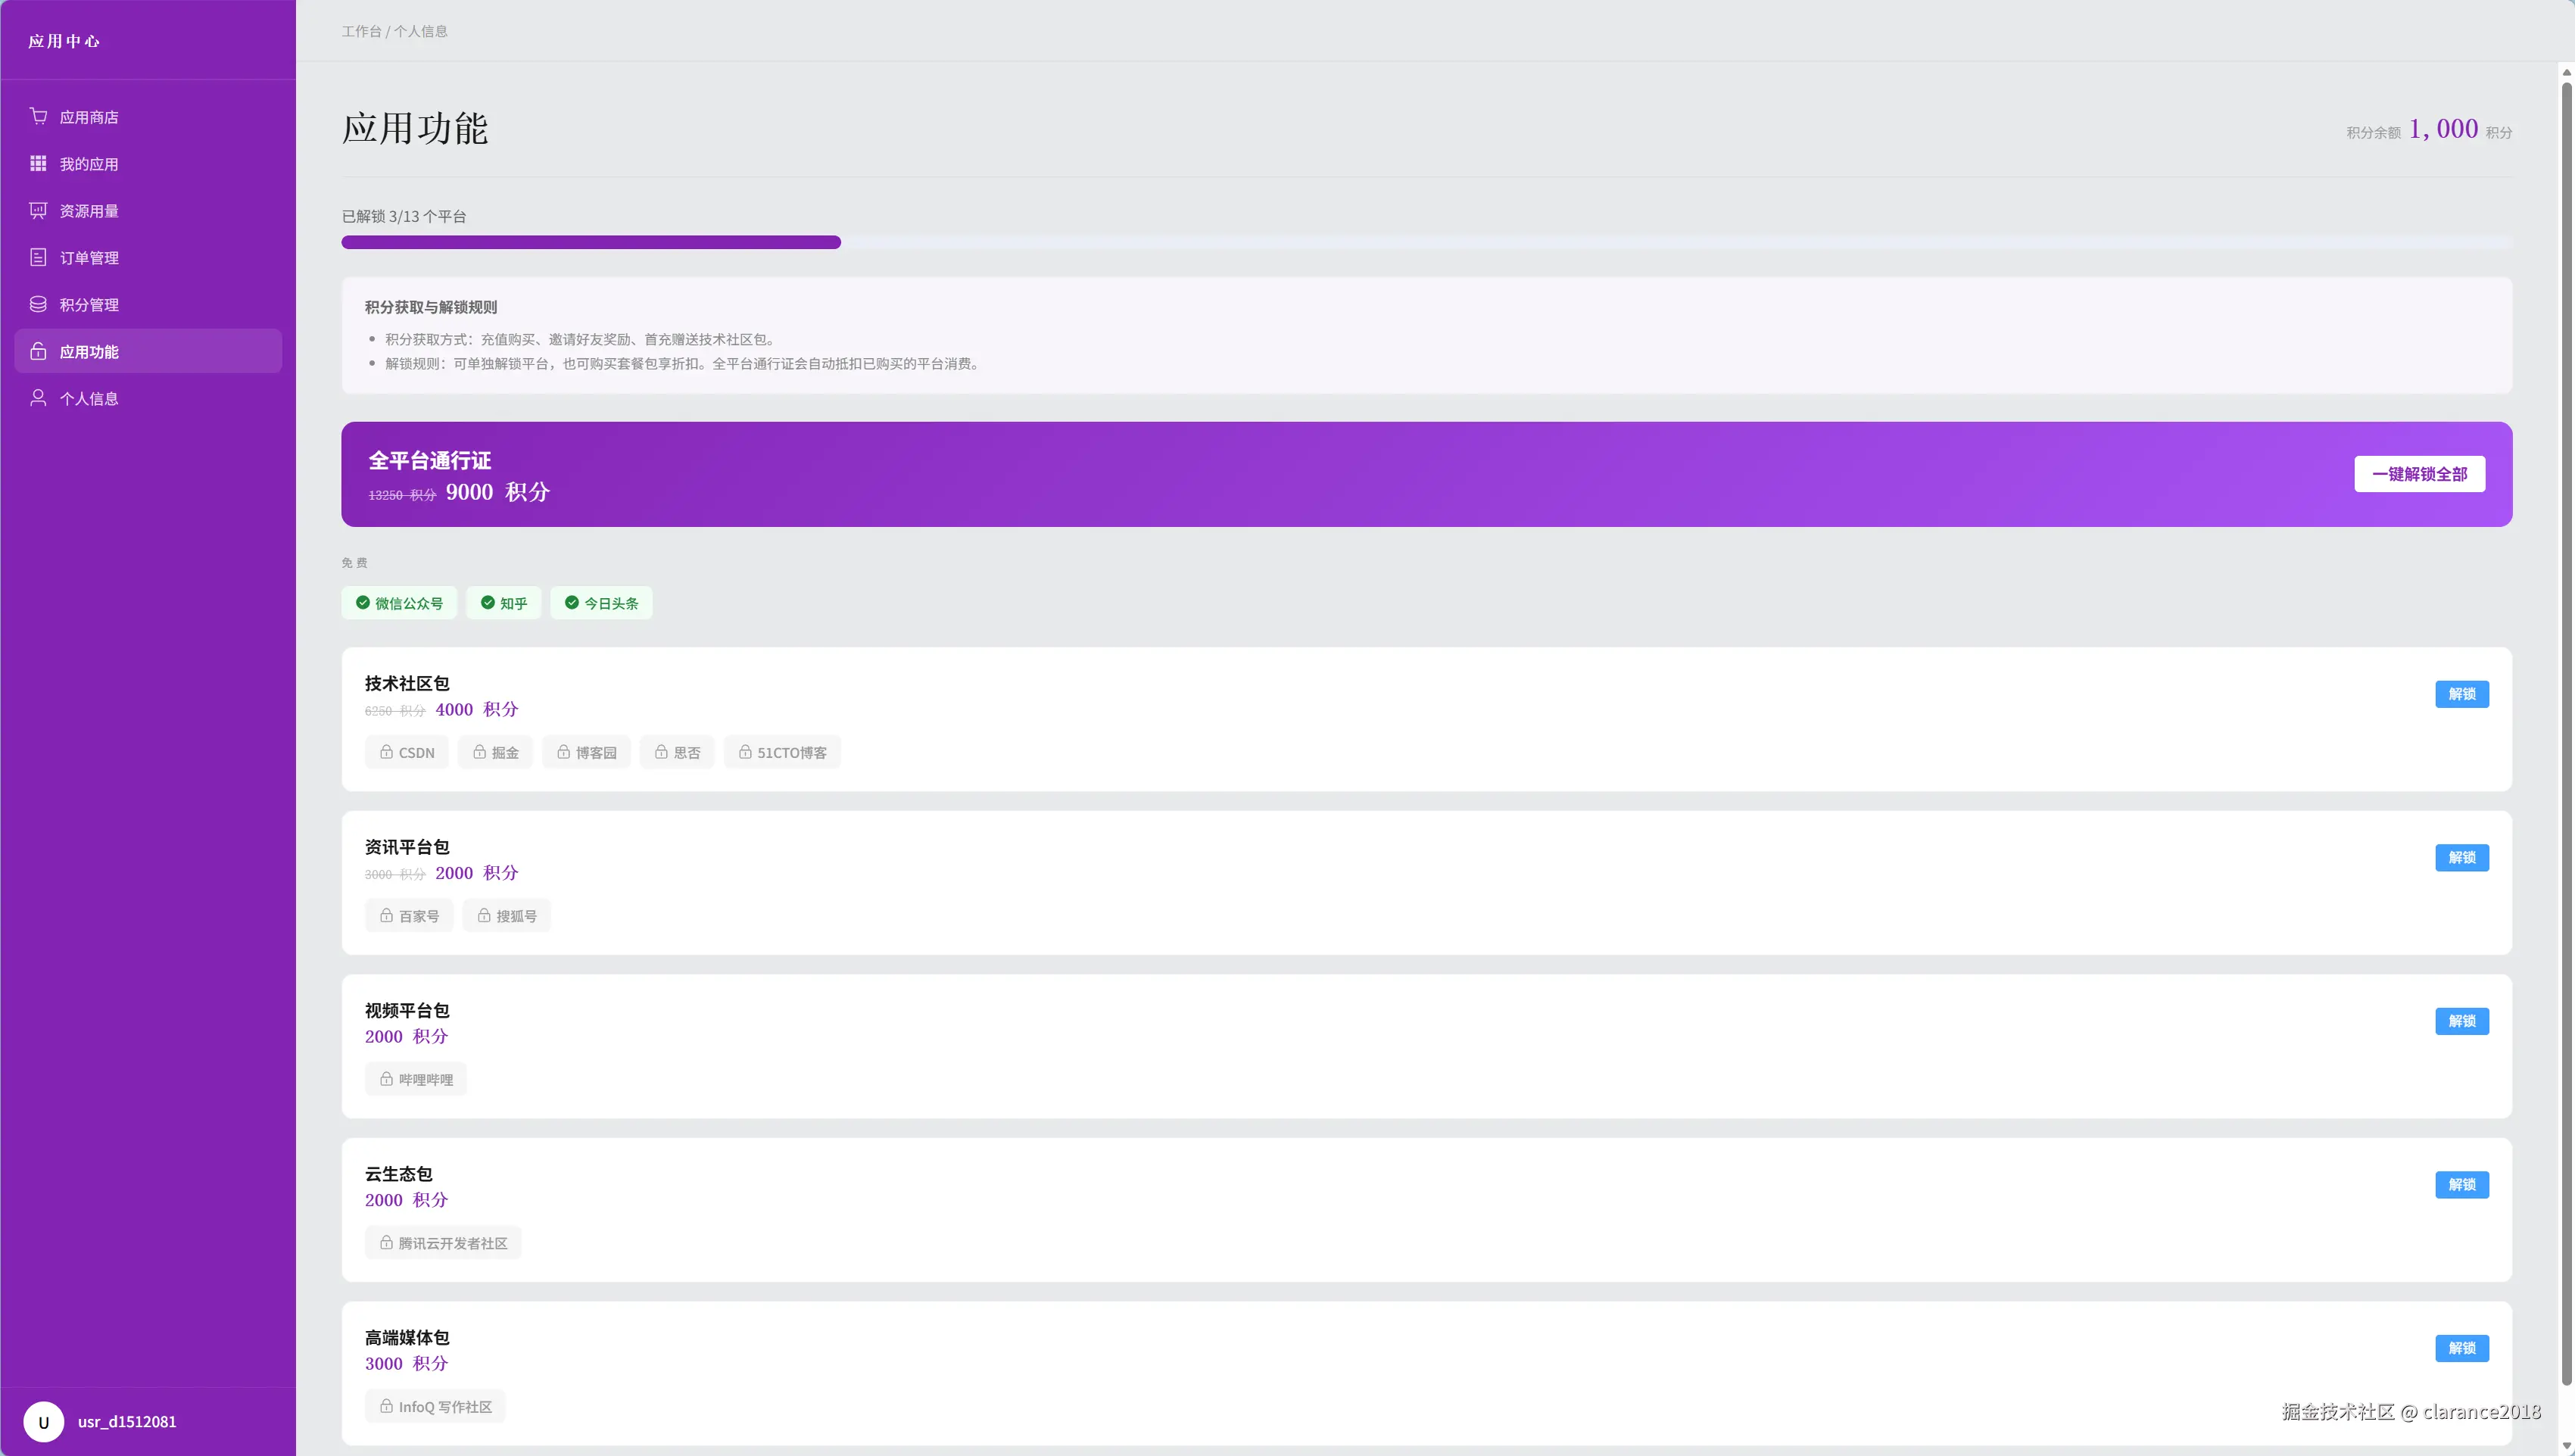Open 工作台 in the breadcrumb
Image resolution: width=2575 pixels, height=1456 pixels.
[x=361, y=31]
